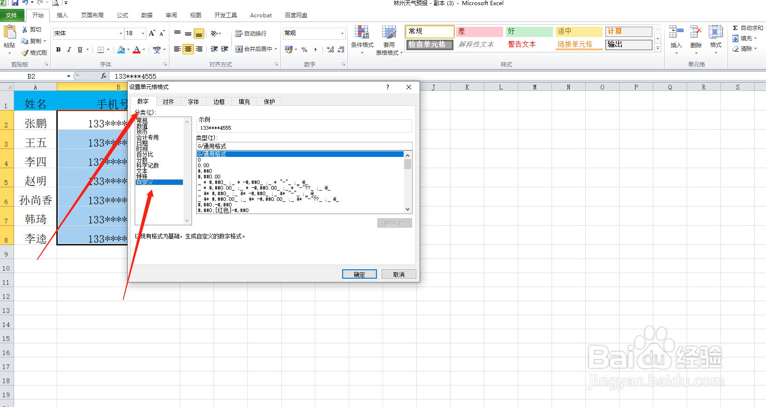
Task: Increase font size with the large A icon
Action: point(152,33)
